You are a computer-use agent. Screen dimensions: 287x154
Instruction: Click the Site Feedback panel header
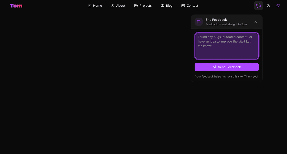pyautogui.click(x=216, y=19)
